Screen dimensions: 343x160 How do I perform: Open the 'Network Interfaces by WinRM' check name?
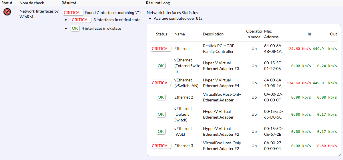click(39, 14)
